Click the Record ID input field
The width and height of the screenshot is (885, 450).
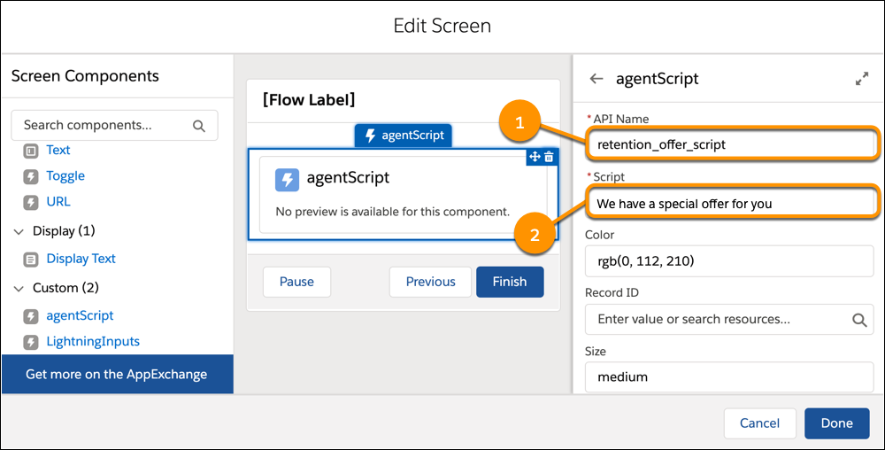point(729,320)
